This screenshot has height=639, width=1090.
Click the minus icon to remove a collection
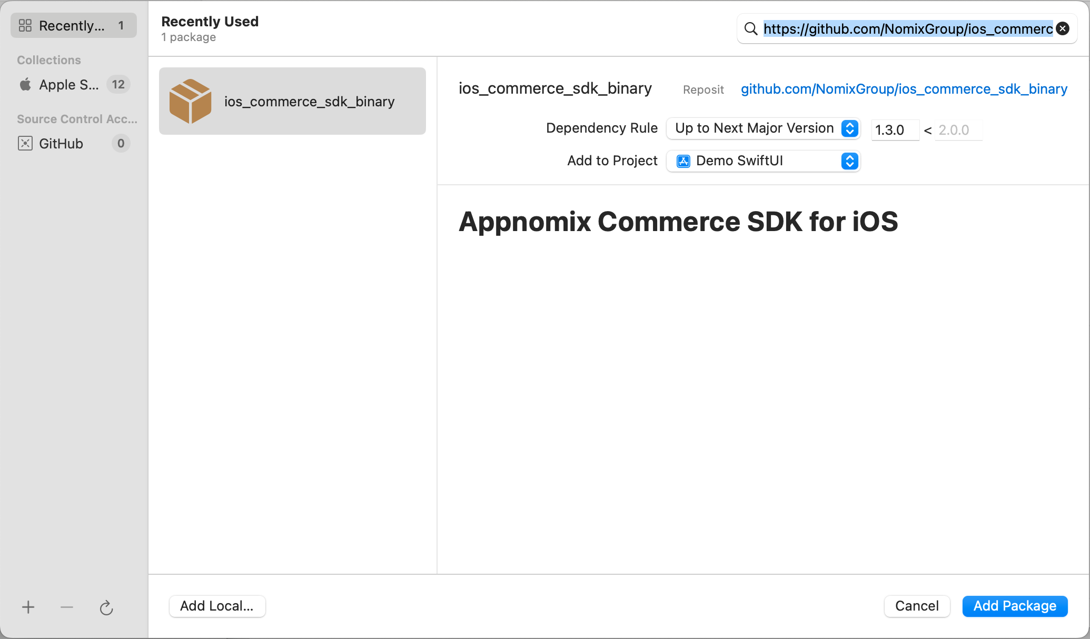click(67, 607)
